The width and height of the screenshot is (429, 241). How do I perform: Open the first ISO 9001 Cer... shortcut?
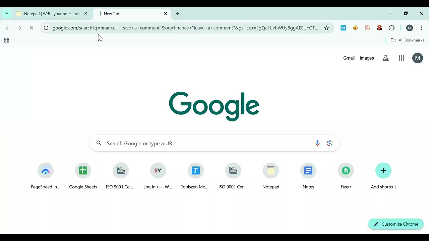coord(121,176)
